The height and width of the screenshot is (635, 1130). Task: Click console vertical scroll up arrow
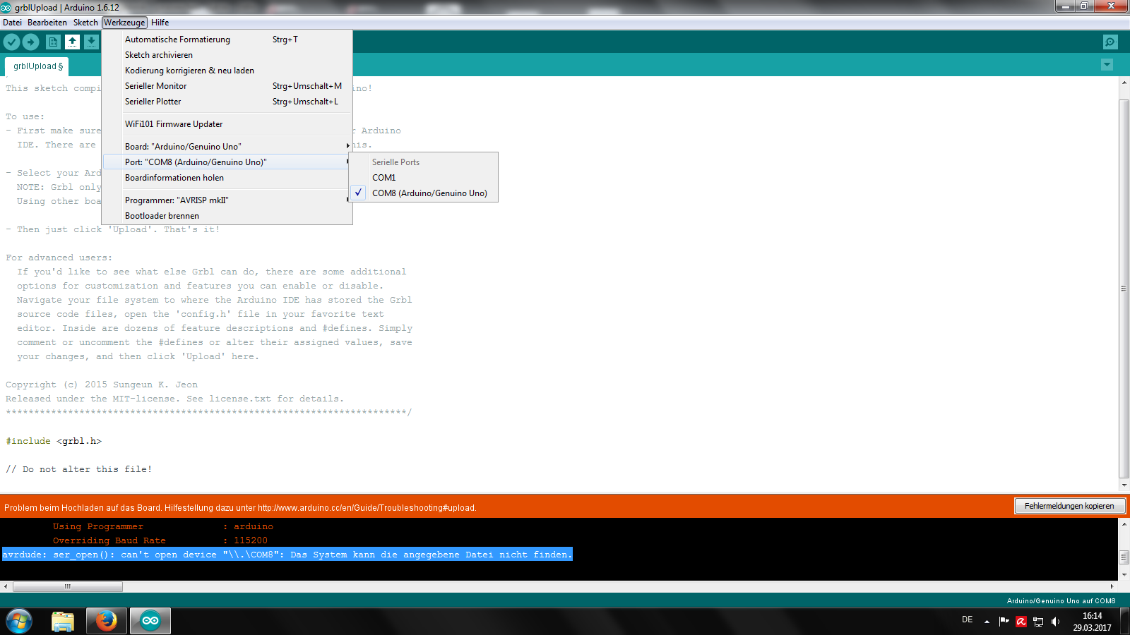pyautogui.click(x=1124, y=524)
